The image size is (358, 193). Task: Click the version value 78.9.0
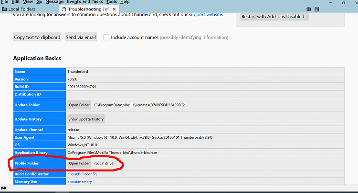[73, 79]
